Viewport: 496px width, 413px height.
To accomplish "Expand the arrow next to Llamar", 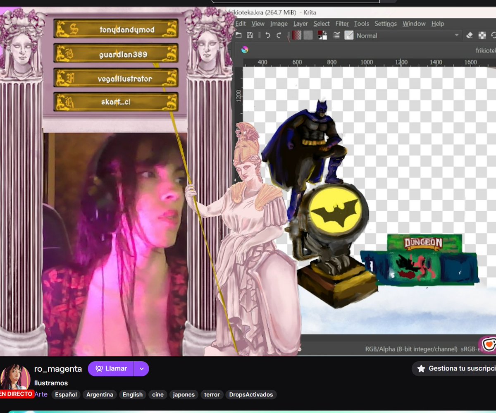I will 141,369.
